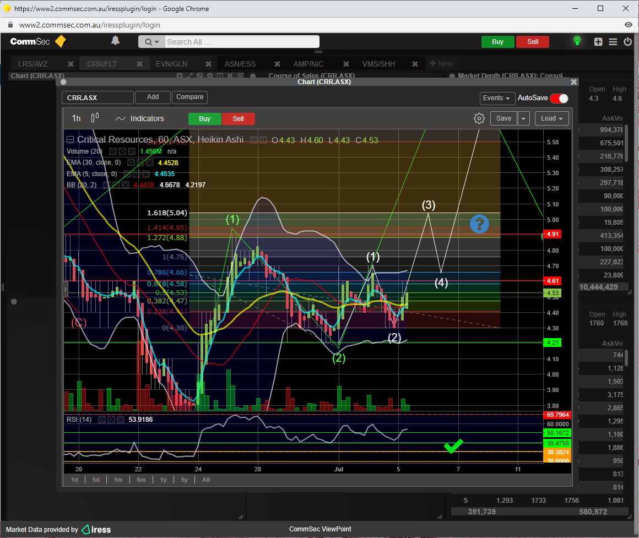Click the CRR.ASX symbol input field
Image resolution: width=639 pixels, height=538 pixels.
tap(98, 97)
